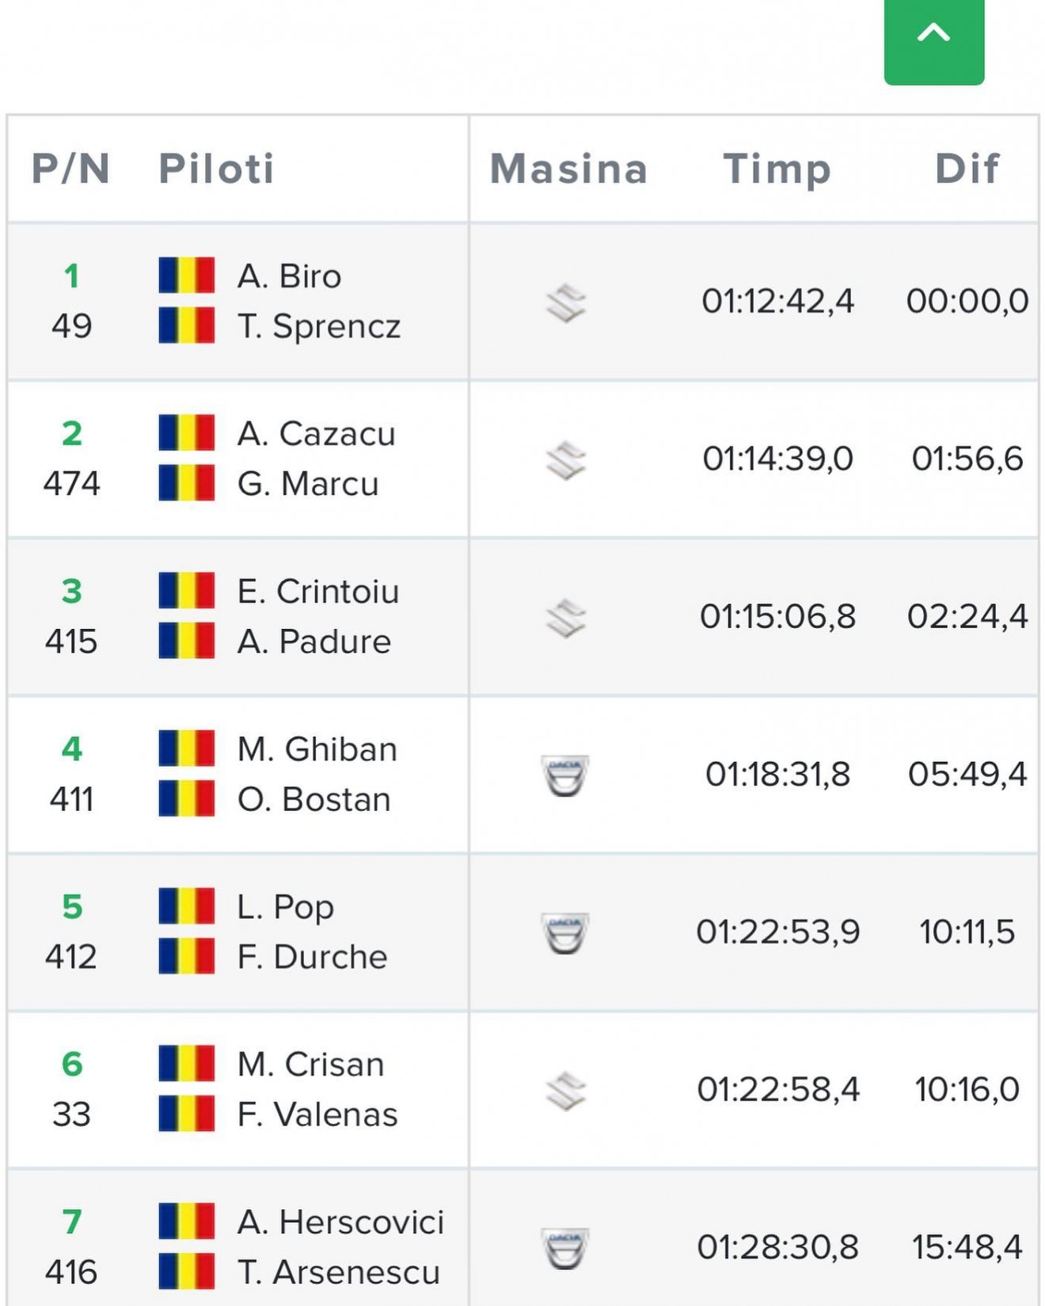Click Suzuki logo in E. Crintoiu row
The image size is (1045, 1306).
click(x=566, y=618)
